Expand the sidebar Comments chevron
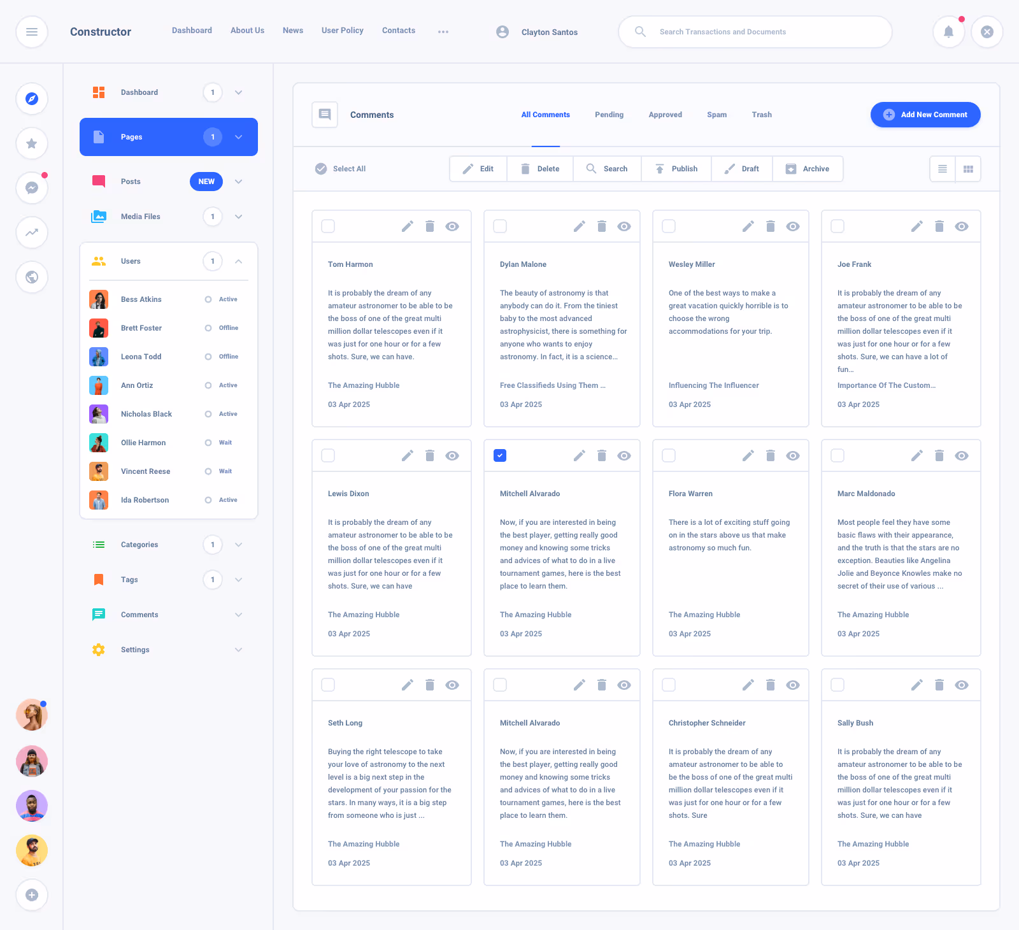The height and width of the screenshot is (930, 1019). [x=238, y=615]
